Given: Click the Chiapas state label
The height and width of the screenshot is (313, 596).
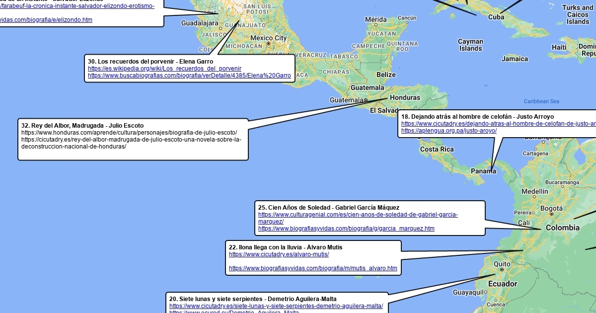Looking at the screenshot, I should (x=336, y=72).
